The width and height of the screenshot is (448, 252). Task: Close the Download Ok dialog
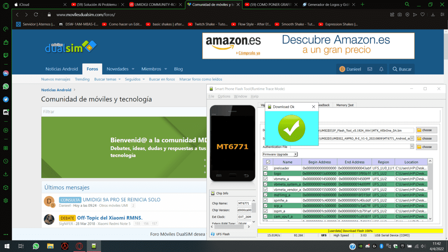(314, 107)
